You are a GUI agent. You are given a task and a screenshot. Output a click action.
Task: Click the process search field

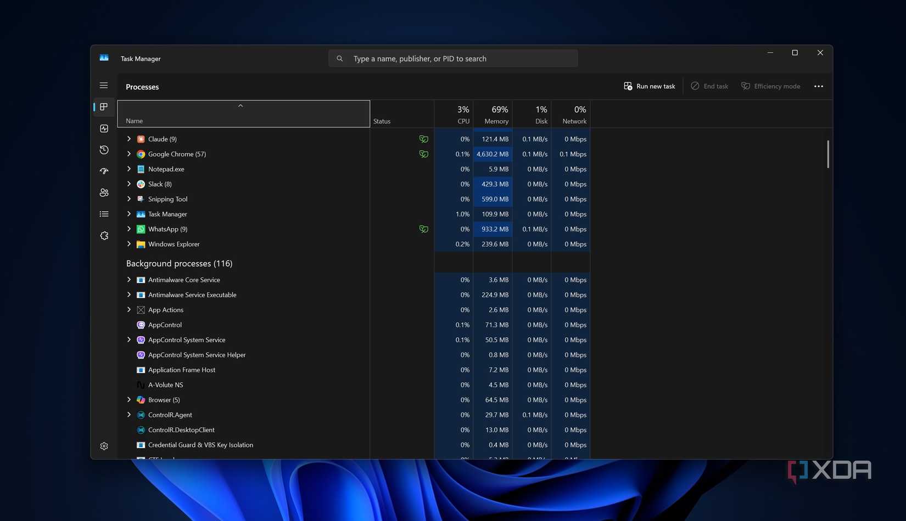(453, 59)
